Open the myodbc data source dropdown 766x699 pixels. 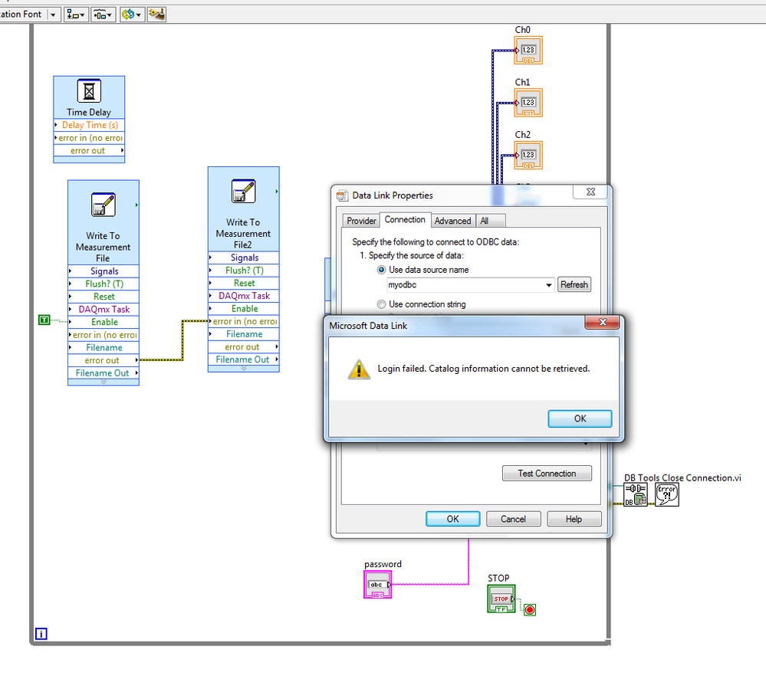coord(548,285)
